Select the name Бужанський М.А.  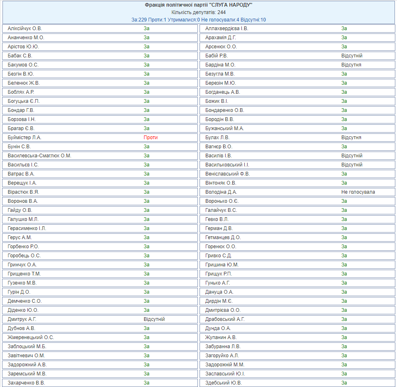point(224,128)
